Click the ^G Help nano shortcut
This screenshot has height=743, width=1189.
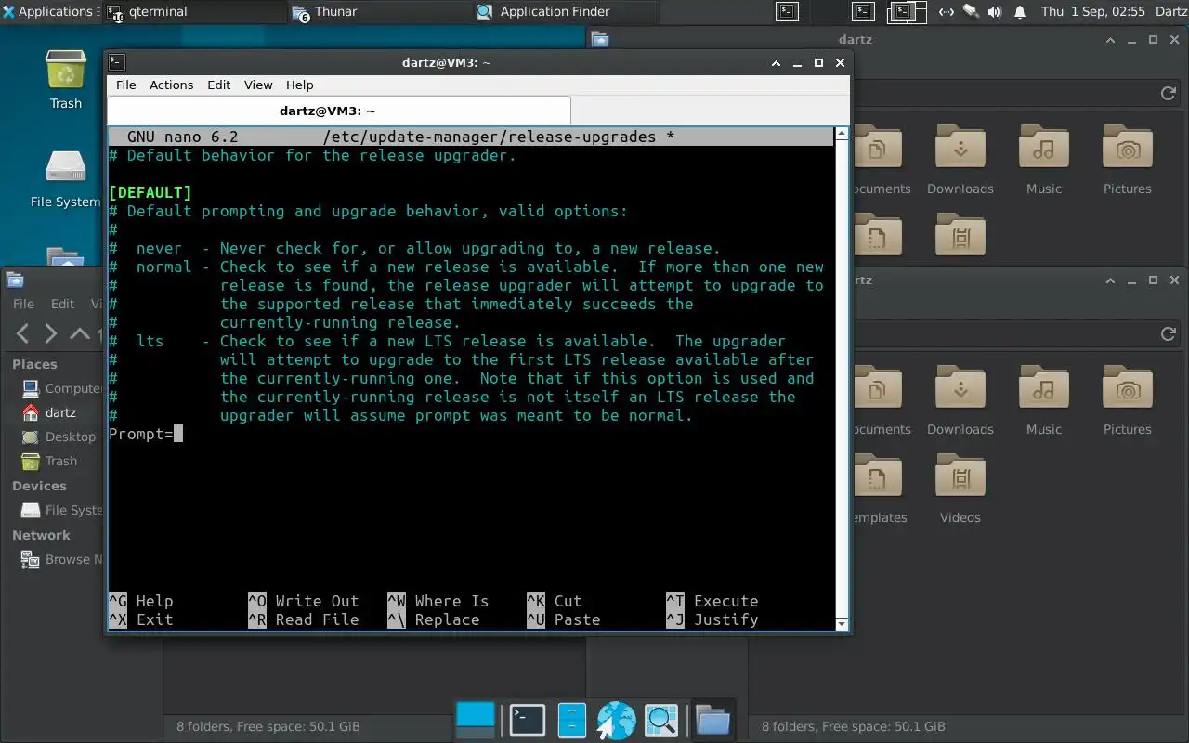pyautogui.click(x=141, y=601)
